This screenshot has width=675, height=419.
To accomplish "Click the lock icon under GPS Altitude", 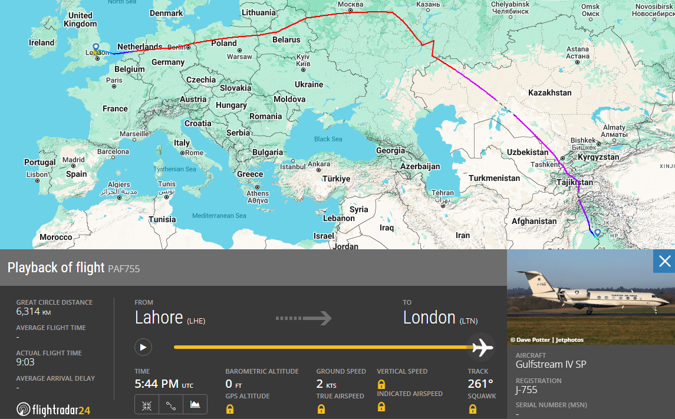I will click(x=230, y=409).
